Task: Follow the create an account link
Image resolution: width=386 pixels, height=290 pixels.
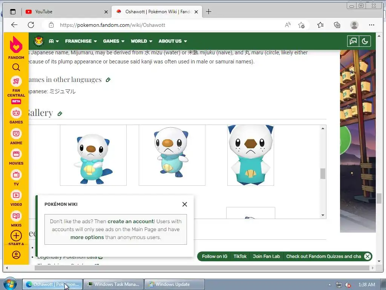Action: tap(131, 221)
